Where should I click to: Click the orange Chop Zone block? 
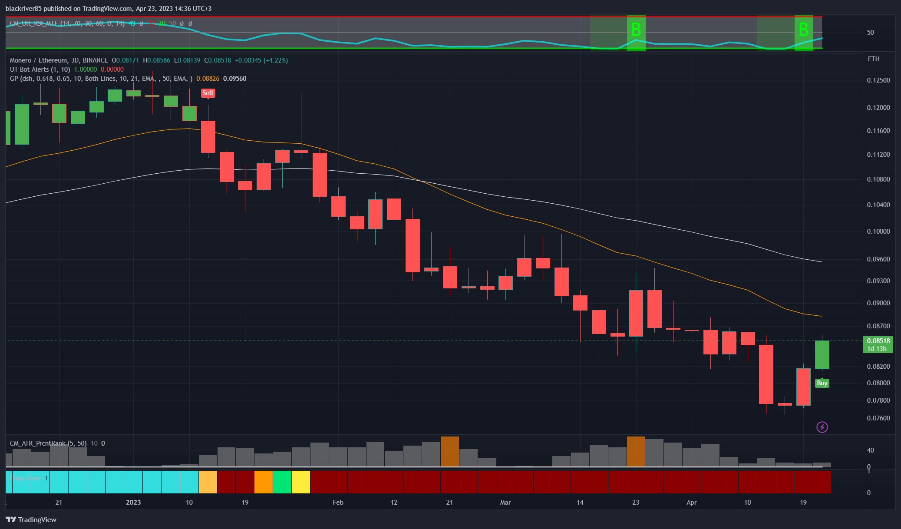pos(264,482)
